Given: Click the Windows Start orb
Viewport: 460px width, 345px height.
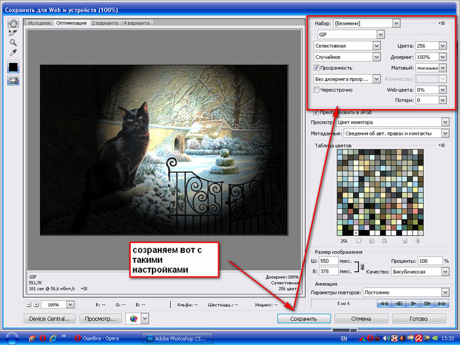Looking at the screenshot, I should coord(12,338).
